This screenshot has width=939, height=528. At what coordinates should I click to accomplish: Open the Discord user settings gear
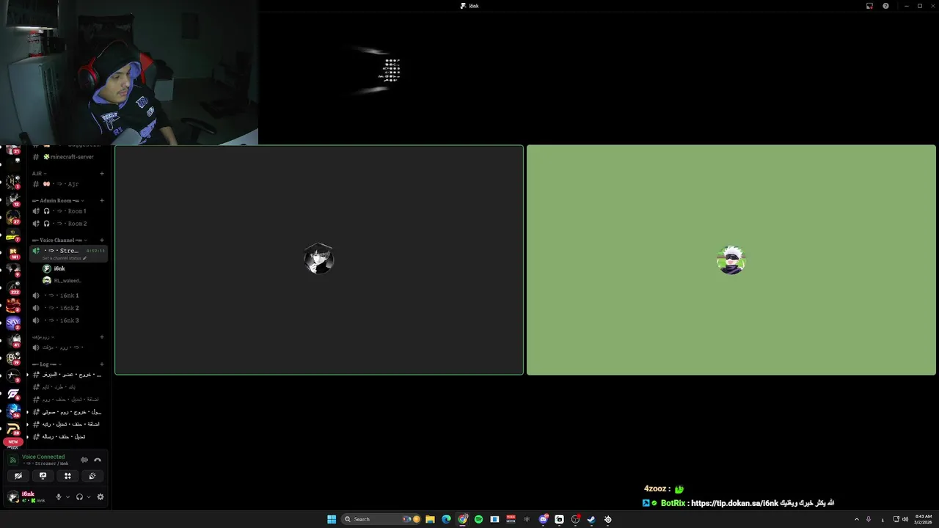coord(101,496)
